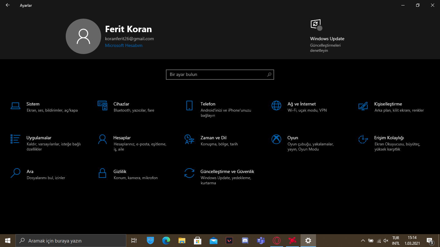Click the Microsoft Hesabım link

pos(124,46)
